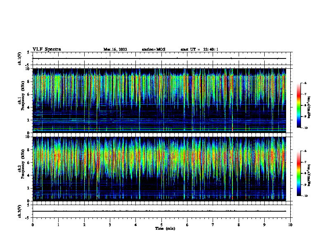This screenshot has height=252, width=327.
Task: Click time axis tick label "7"
Action: [x=213, y=225]
